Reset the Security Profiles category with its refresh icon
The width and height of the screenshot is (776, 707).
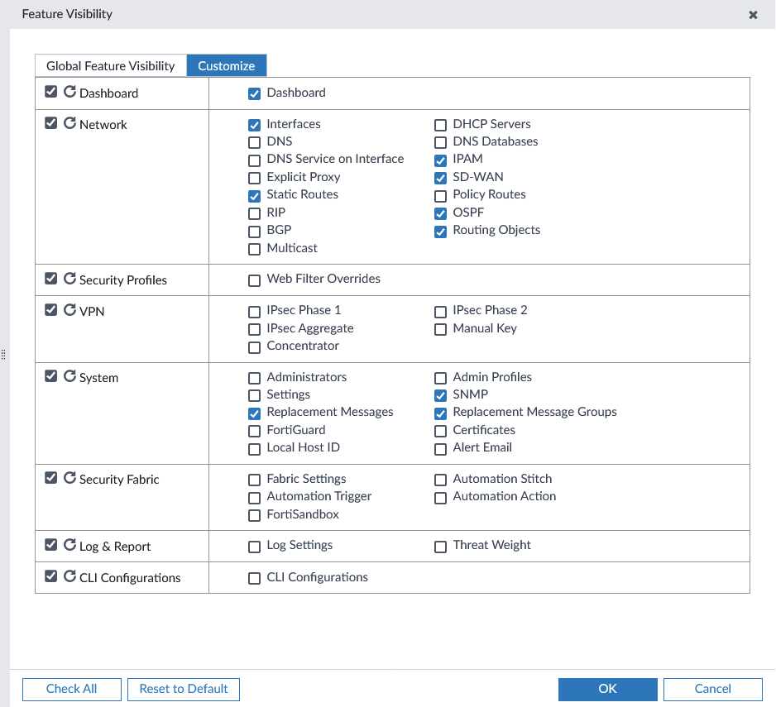(69, 279)
